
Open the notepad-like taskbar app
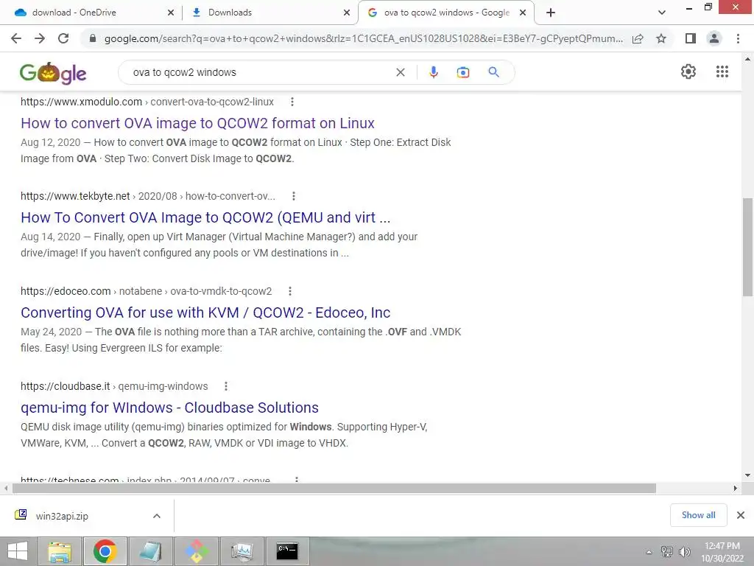(x=150, y=551)
